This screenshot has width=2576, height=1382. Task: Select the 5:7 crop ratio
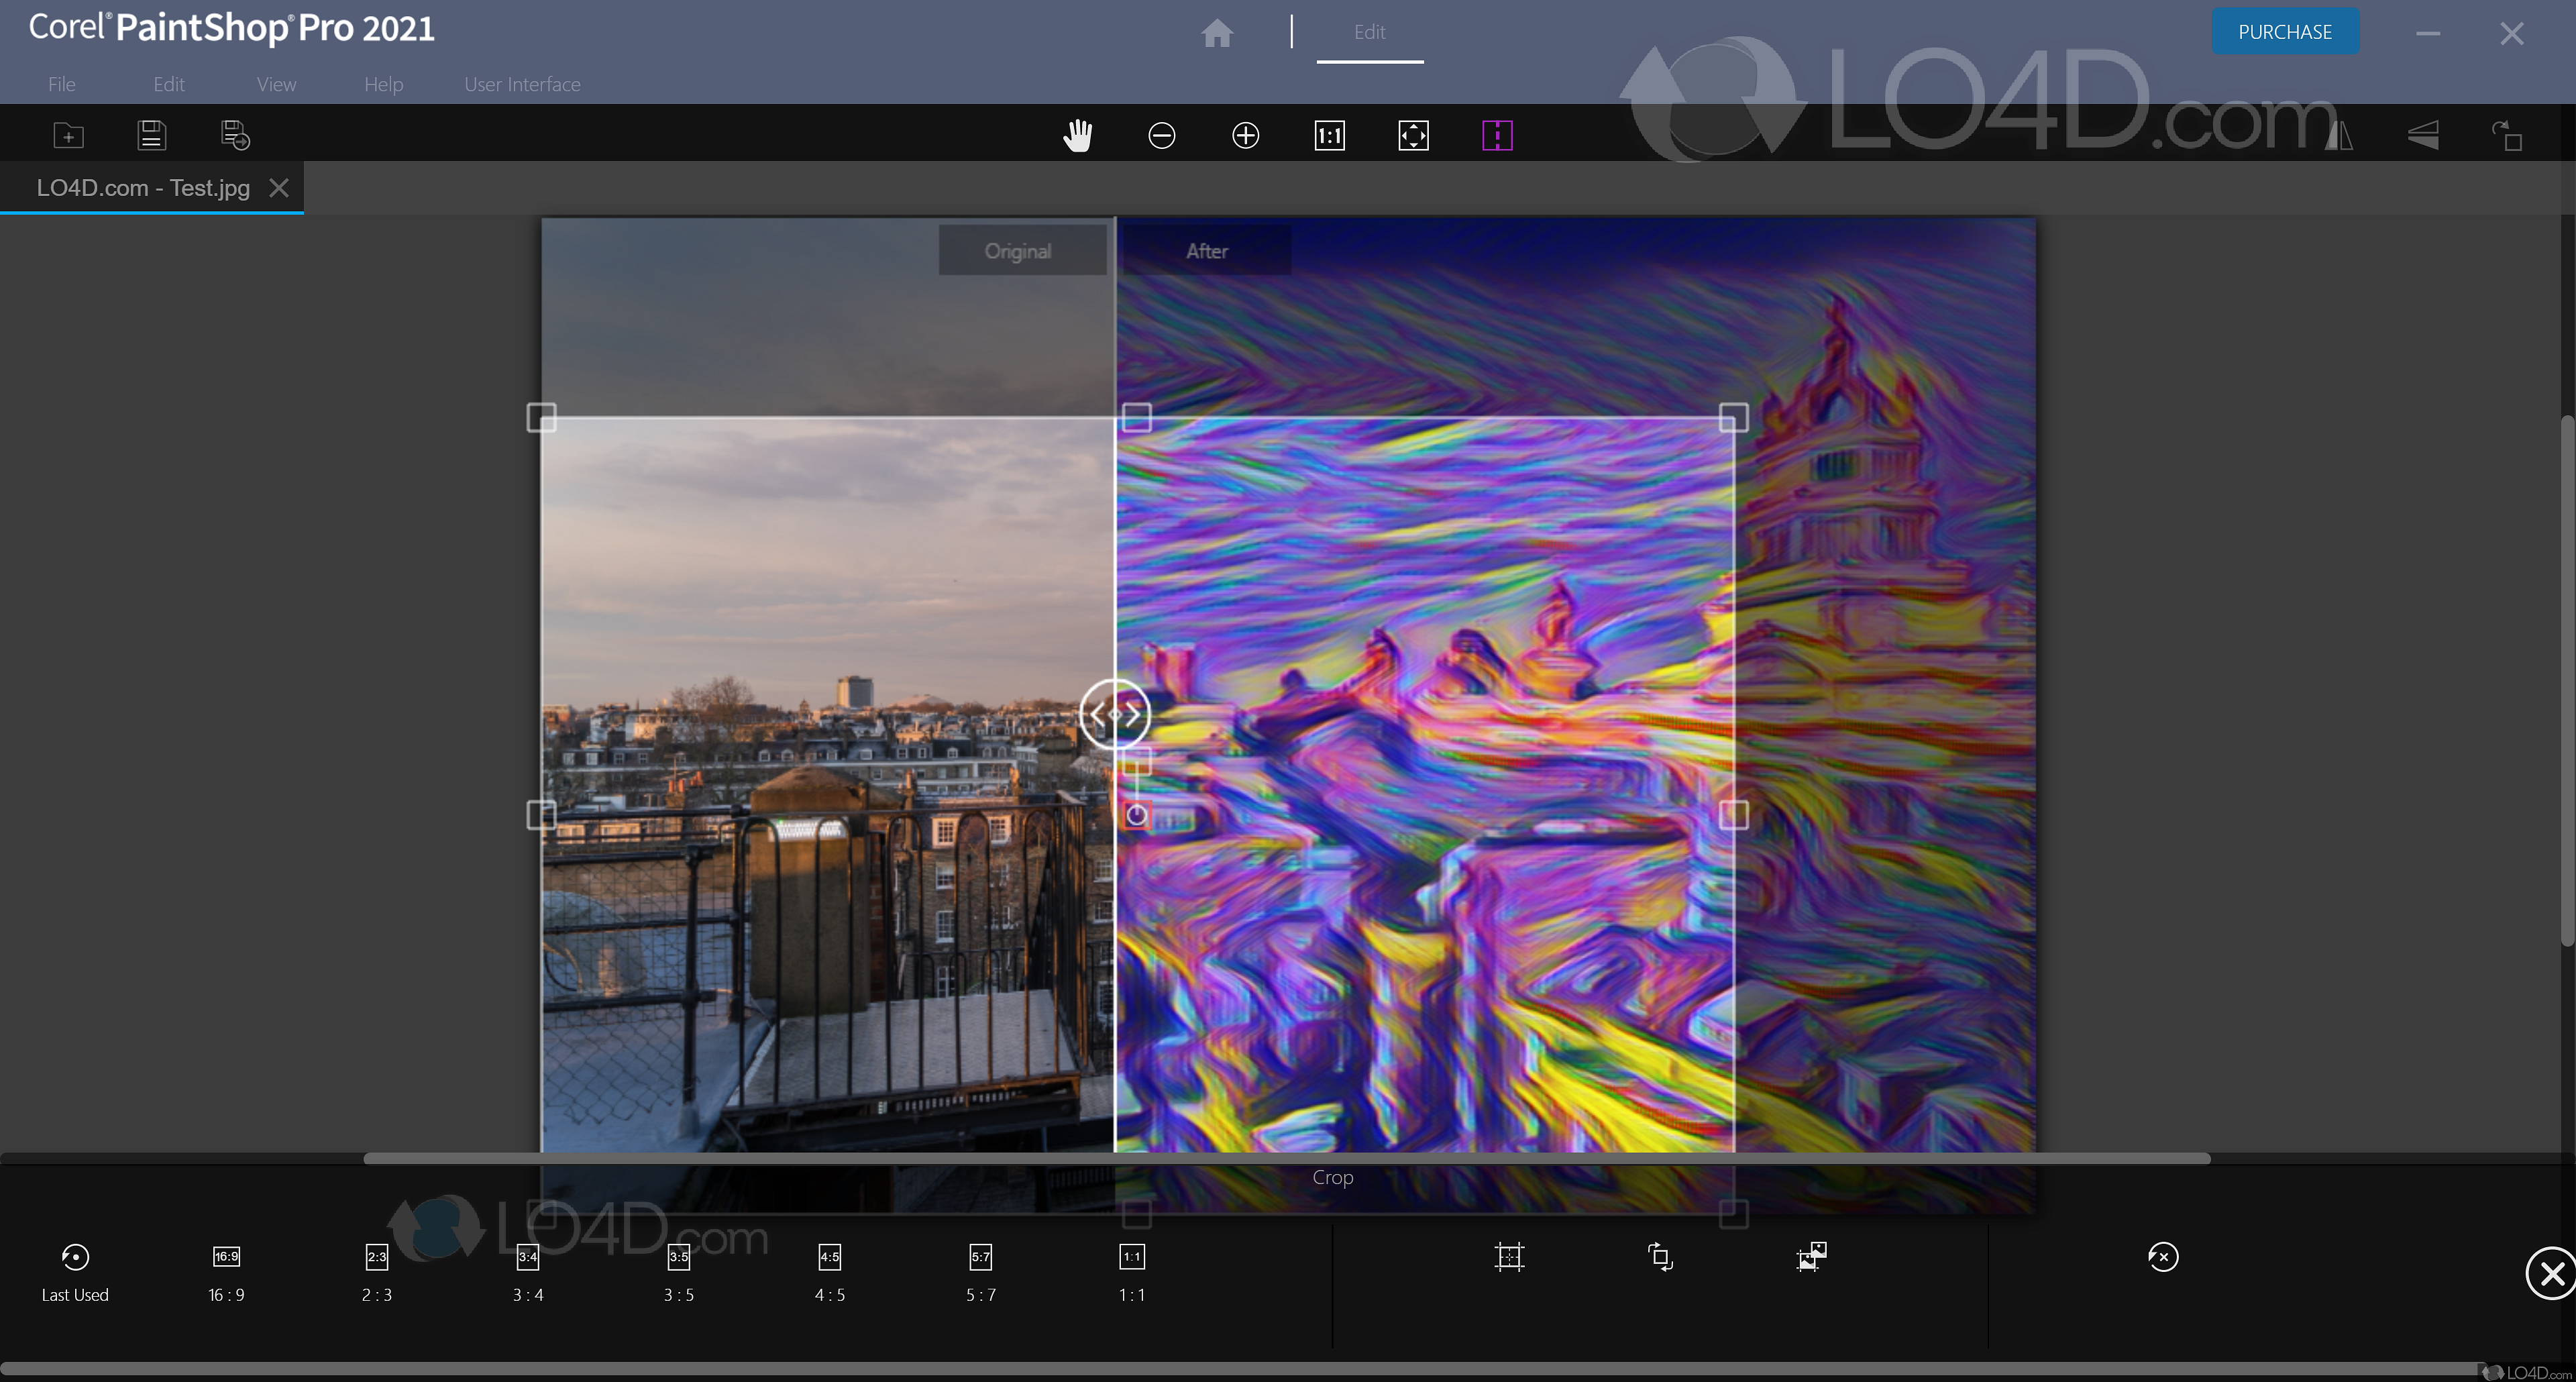point(981,1272)
